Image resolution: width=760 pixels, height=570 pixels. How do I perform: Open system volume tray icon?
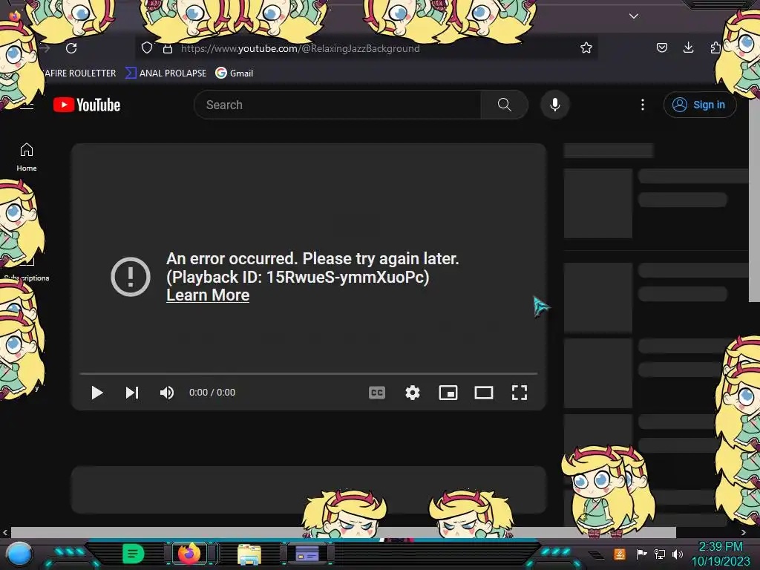click(678, 554)
